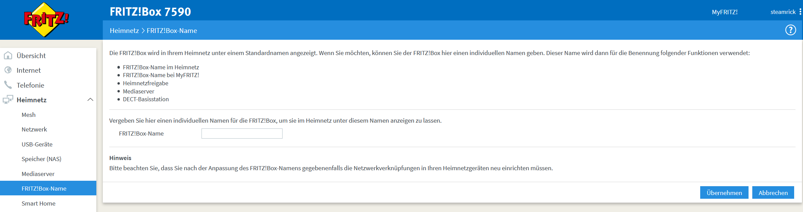Open the help question mark icon
This screenshot has height=212, width=803.
[x=790, y=30]
